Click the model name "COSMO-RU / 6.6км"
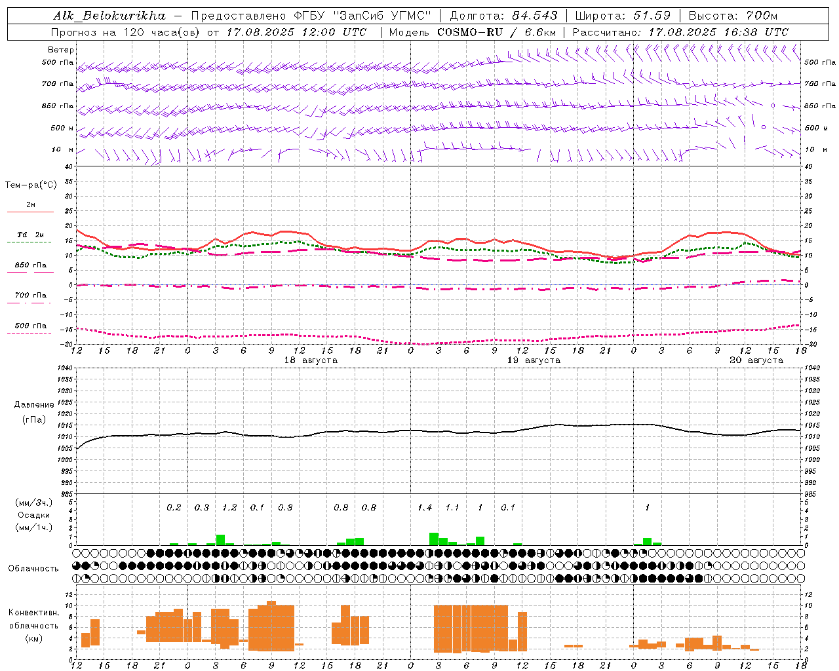This screenshot has width=839, height=671. [x=496, y=32]
